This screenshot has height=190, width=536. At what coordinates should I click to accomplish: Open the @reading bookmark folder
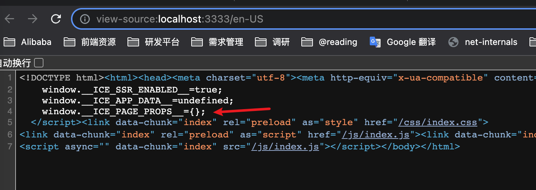(329, 42)
